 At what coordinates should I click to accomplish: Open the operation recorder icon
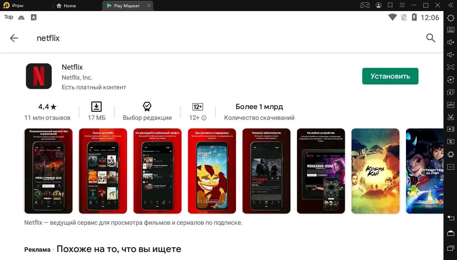450,80
